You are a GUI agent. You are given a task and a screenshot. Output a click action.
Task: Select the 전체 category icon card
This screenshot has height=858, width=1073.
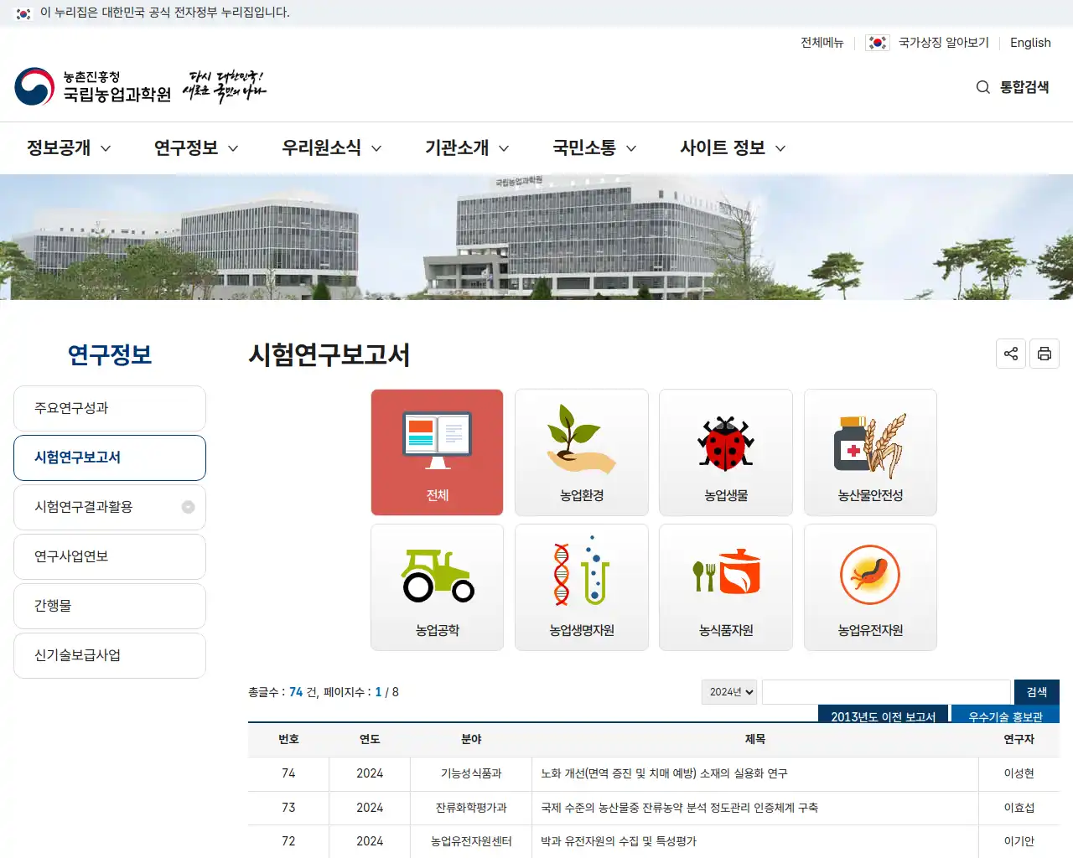[x=438, y=452]
